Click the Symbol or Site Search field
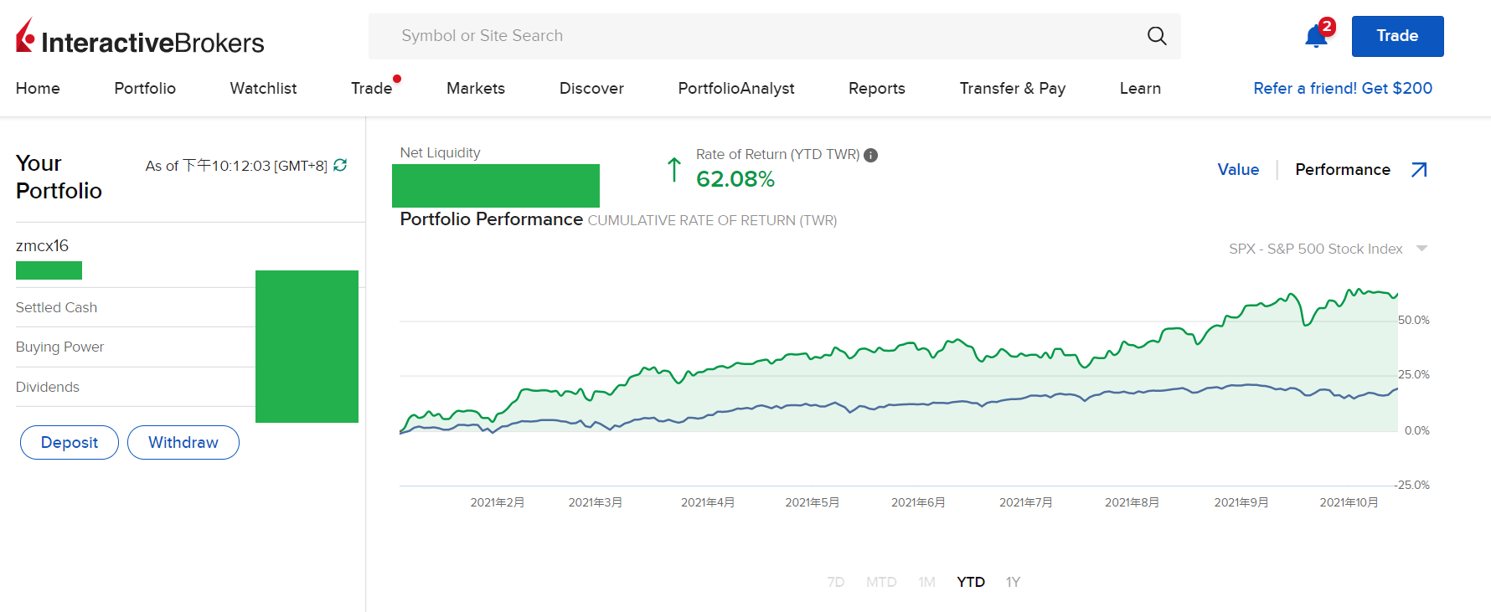Image resolution: width=1491 pixels, height=612 pixels. [754, 36]
